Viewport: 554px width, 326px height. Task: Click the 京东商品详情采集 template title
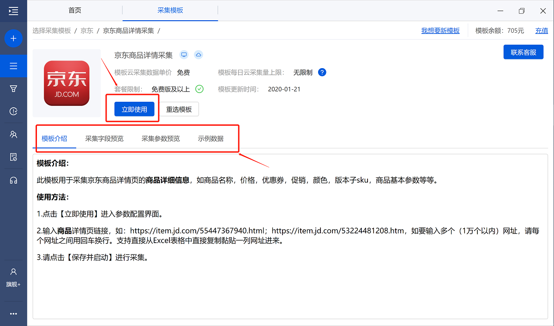(x=144, y=55)
